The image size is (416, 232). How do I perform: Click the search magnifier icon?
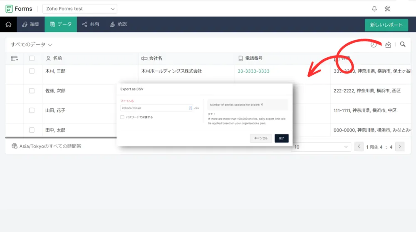coord(403,44)
